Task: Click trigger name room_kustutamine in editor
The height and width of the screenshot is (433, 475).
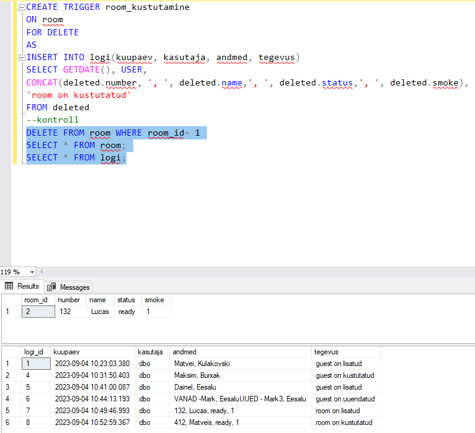Action: (147, 7)
